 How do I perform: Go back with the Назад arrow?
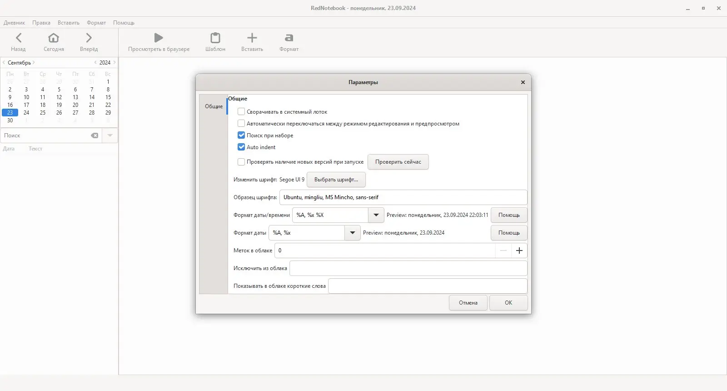[19, 38]
